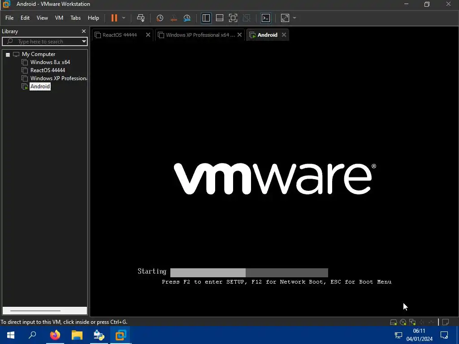The height and width of the screenshot is (344, 459).
Task: Open the View menu
Action: 42,18
